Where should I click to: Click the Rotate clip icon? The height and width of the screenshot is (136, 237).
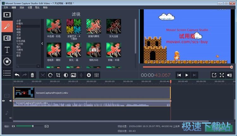coord(50,75)
